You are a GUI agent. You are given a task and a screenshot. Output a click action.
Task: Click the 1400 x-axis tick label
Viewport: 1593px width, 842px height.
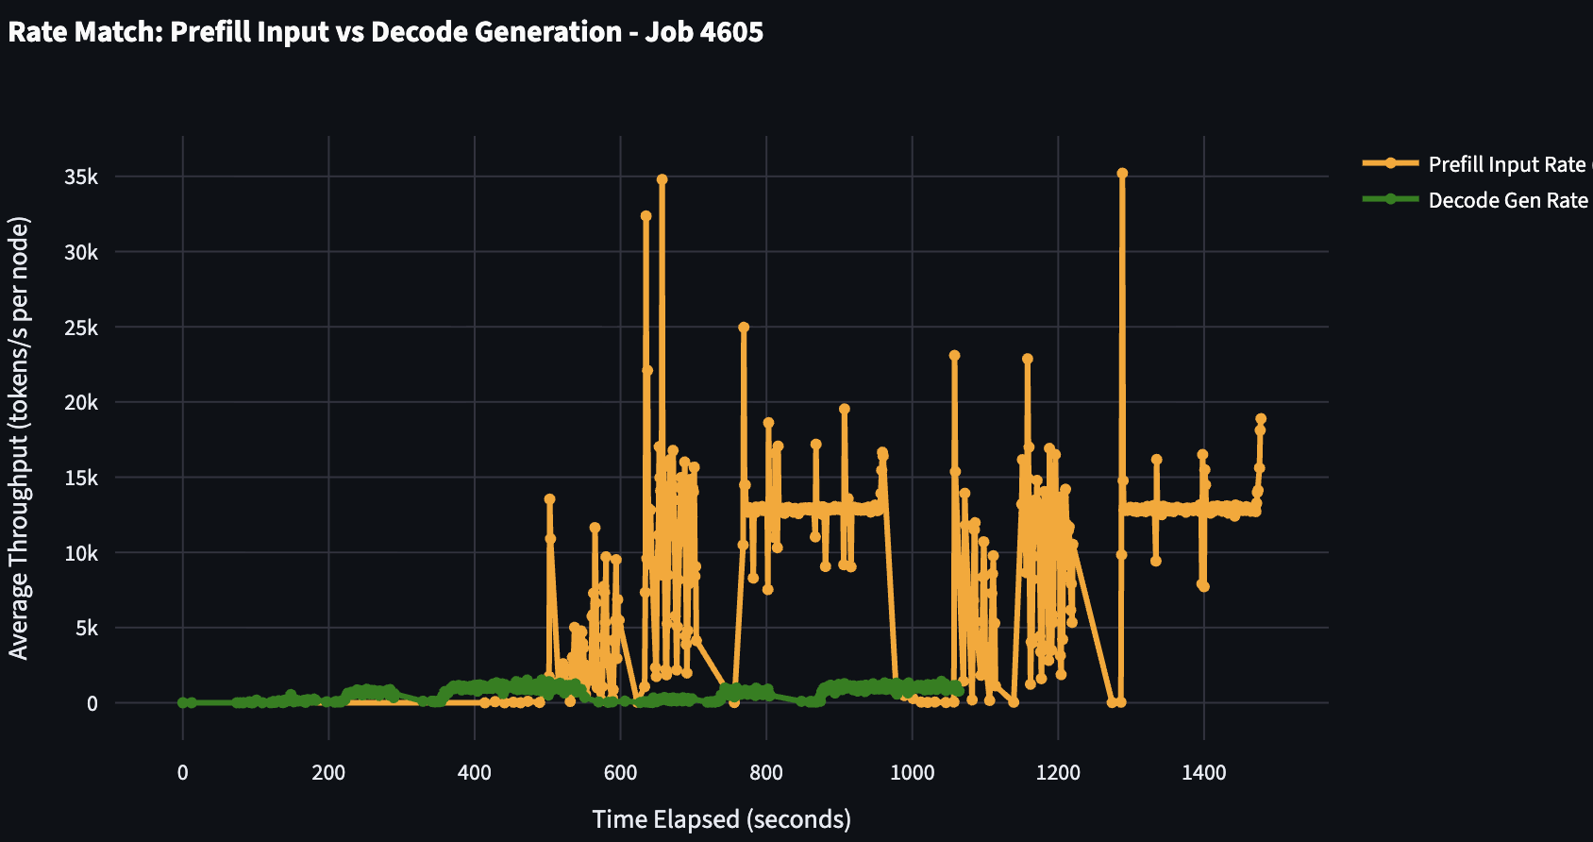point(1203,773)
